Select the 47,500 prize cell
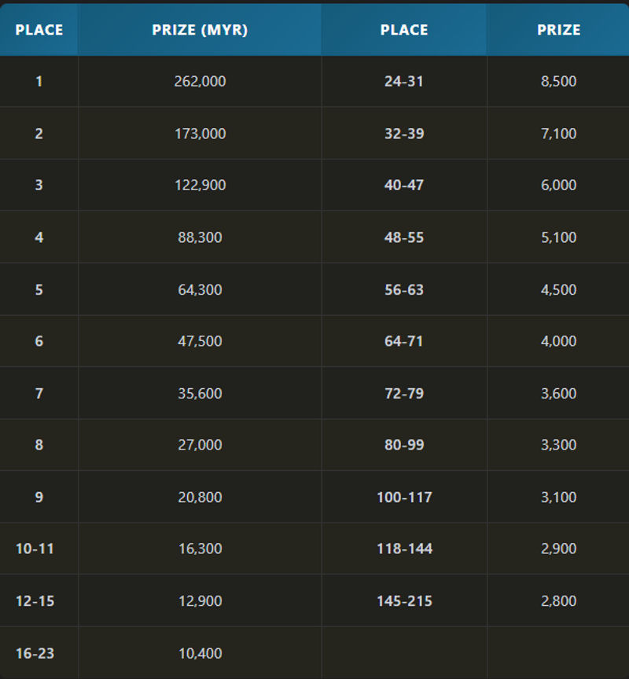 (x=200, y=341)
